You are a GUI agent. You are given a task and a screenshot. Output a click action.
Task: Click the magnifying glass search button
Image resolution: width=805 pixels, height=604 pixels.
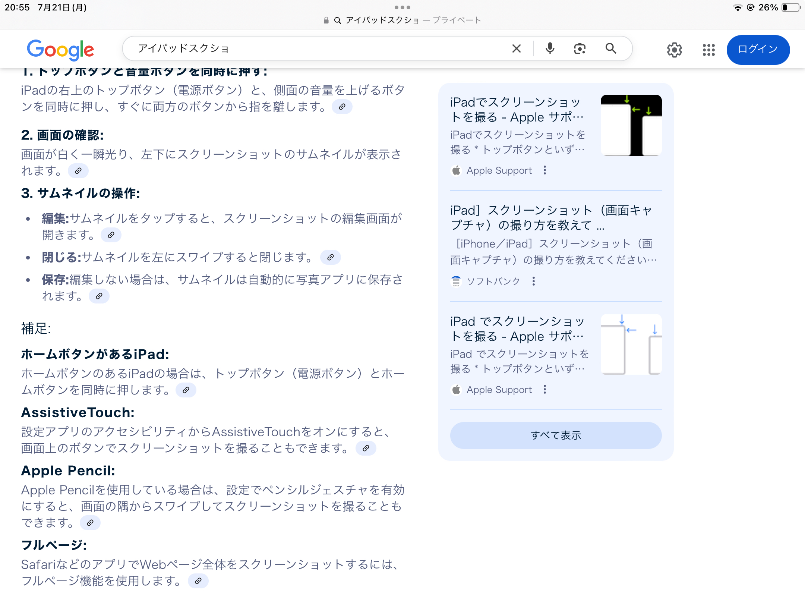click(x=610, y=48)
